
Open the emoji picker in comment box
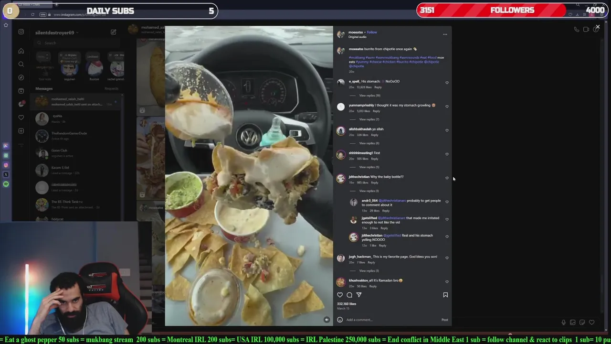(340, 320)
